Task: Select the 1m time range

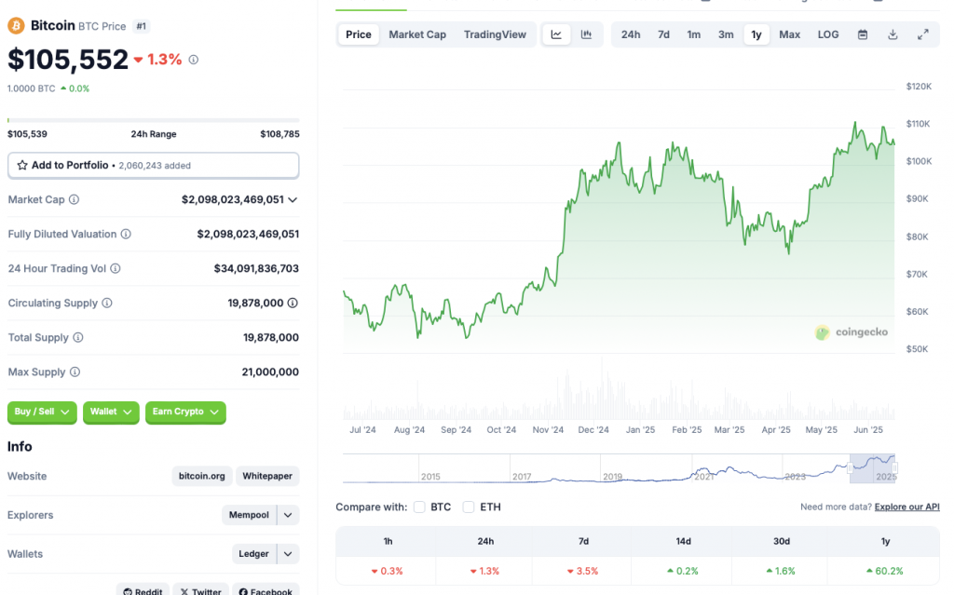Action: tap(693, 34)
